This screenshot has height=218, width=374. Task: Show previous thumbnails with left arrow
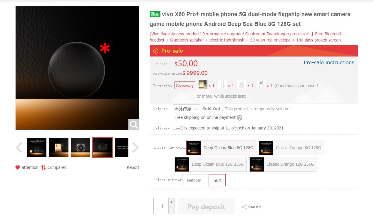19,148
